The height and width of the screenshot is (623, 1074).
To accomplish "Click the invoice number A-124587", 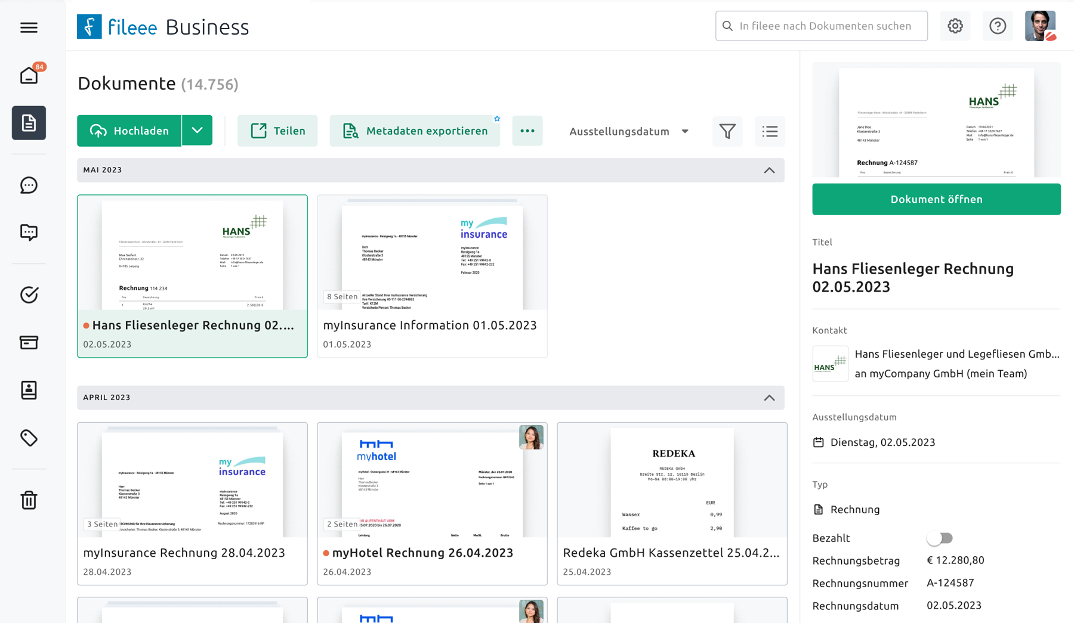I will click(950, 583).
